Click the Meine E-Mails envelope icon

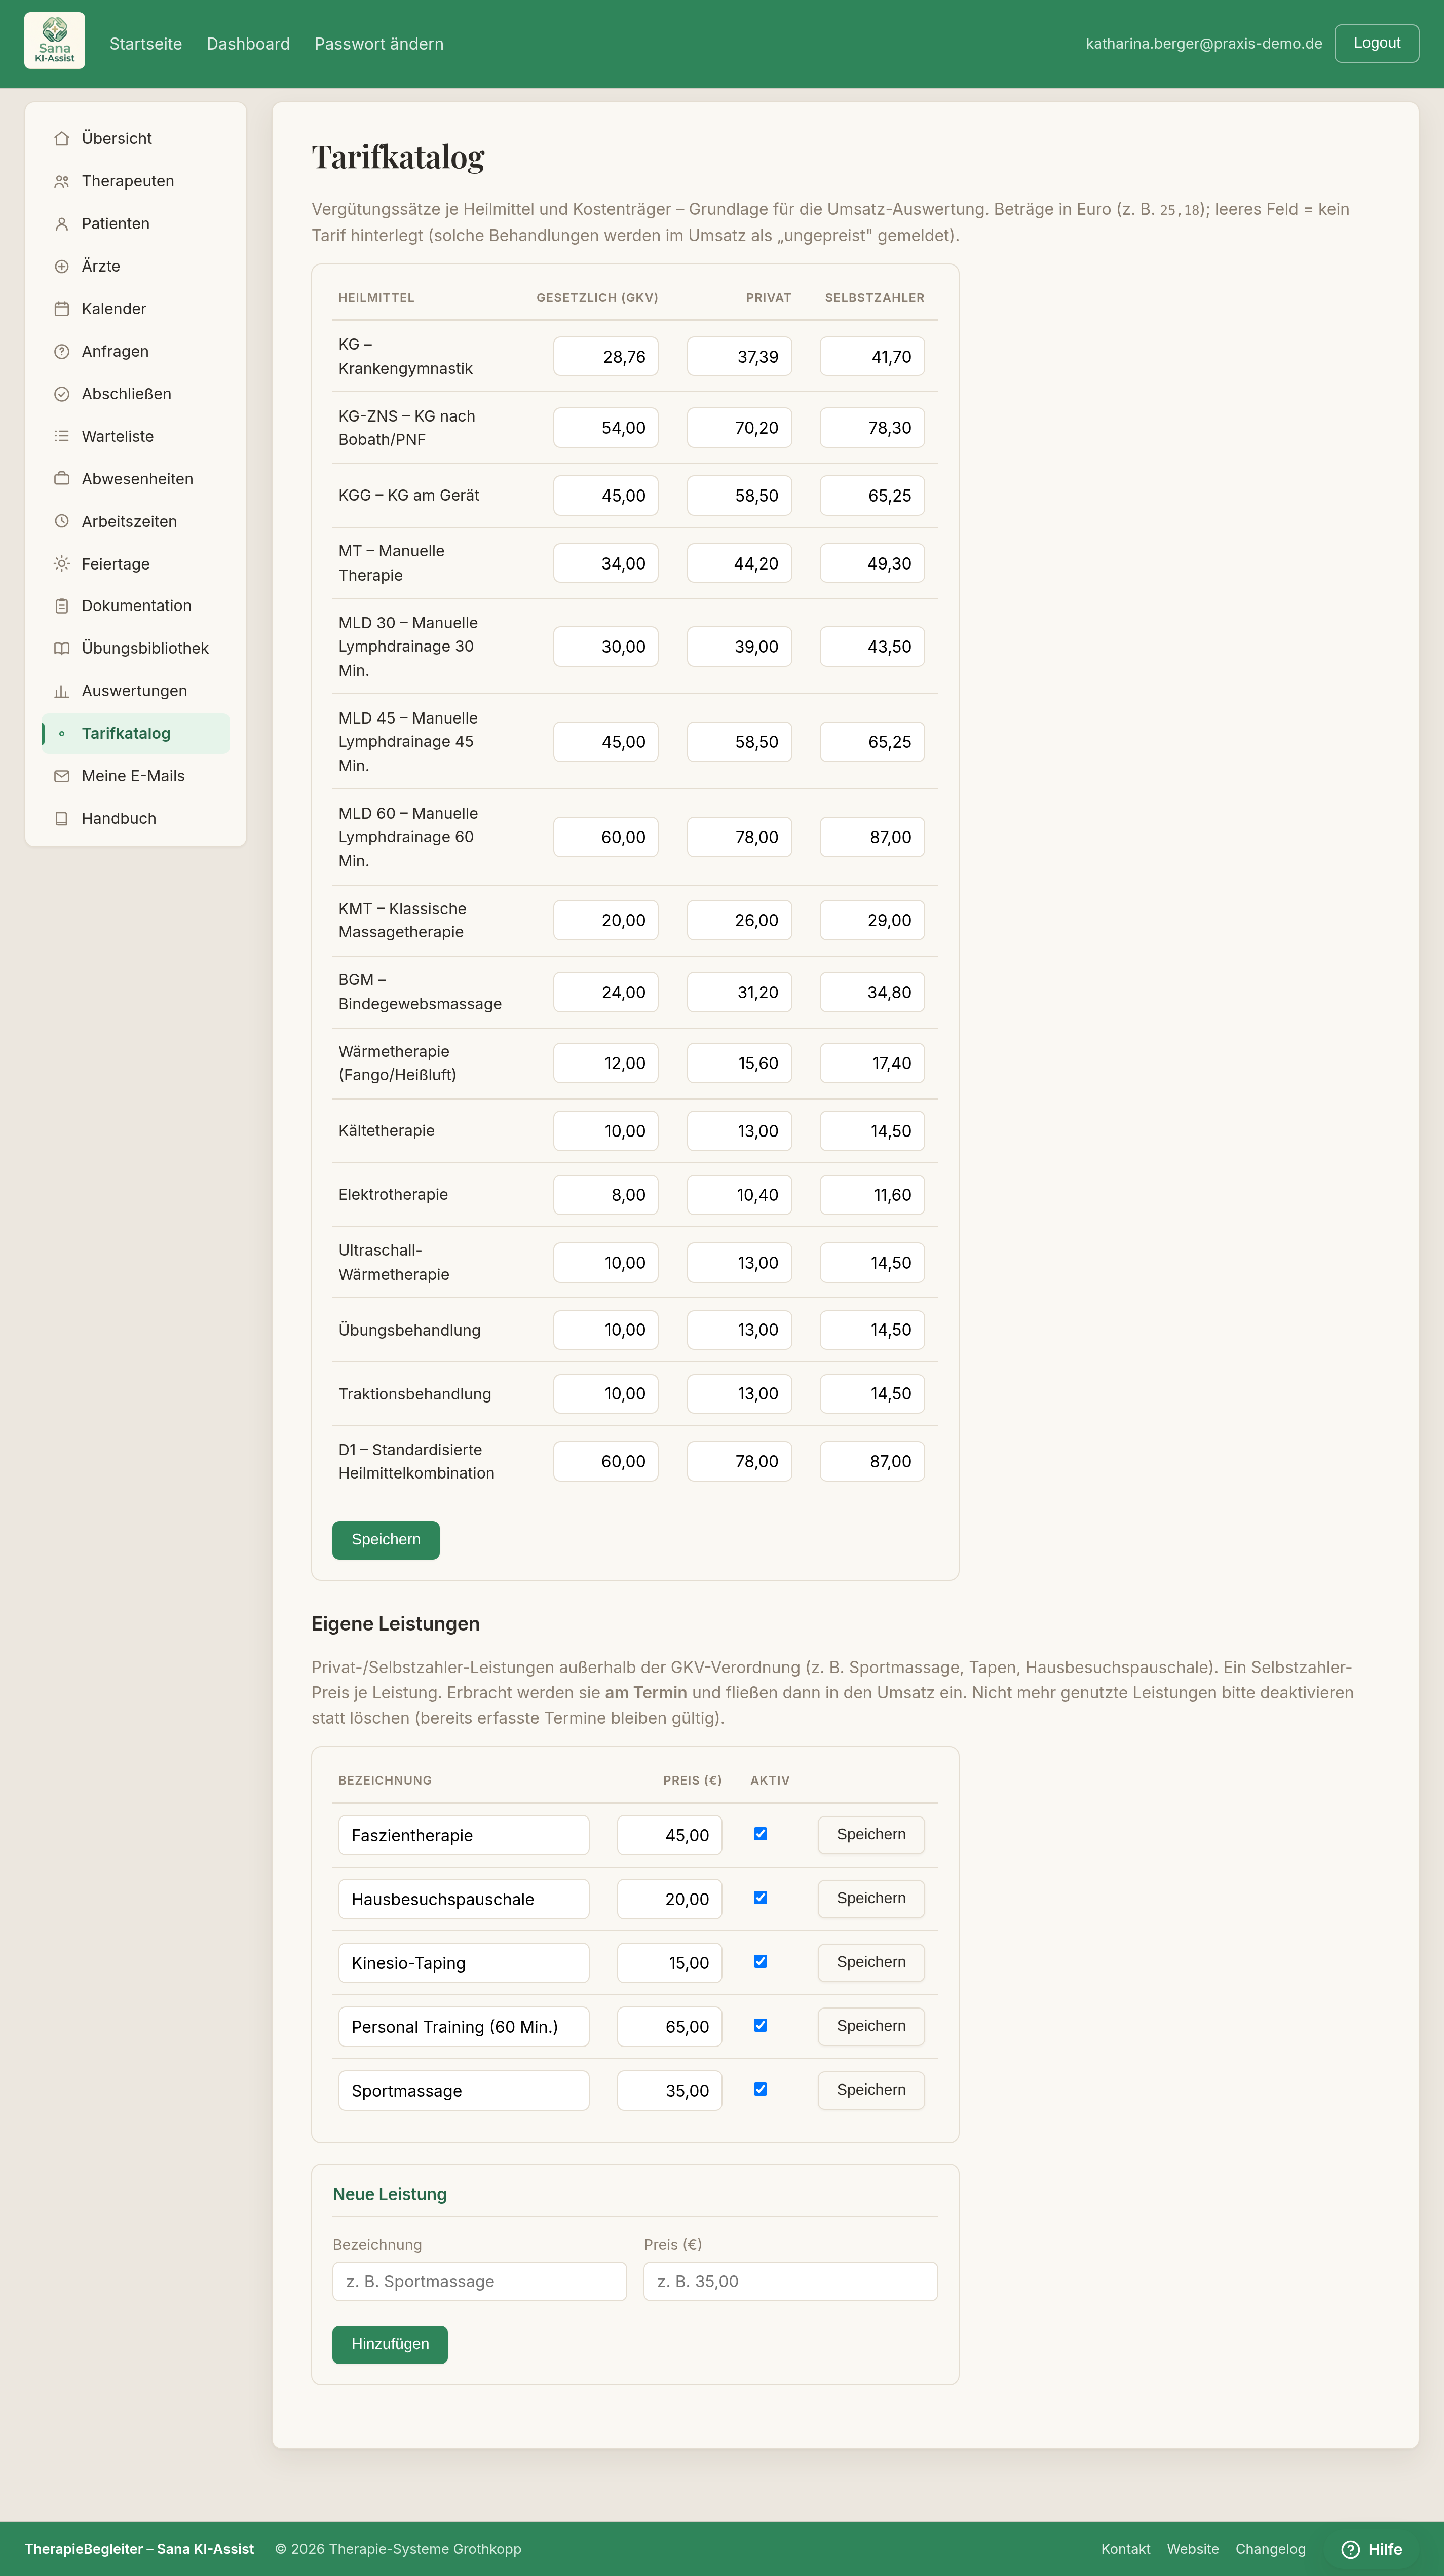pyautogui.click(x=62, y=776)
